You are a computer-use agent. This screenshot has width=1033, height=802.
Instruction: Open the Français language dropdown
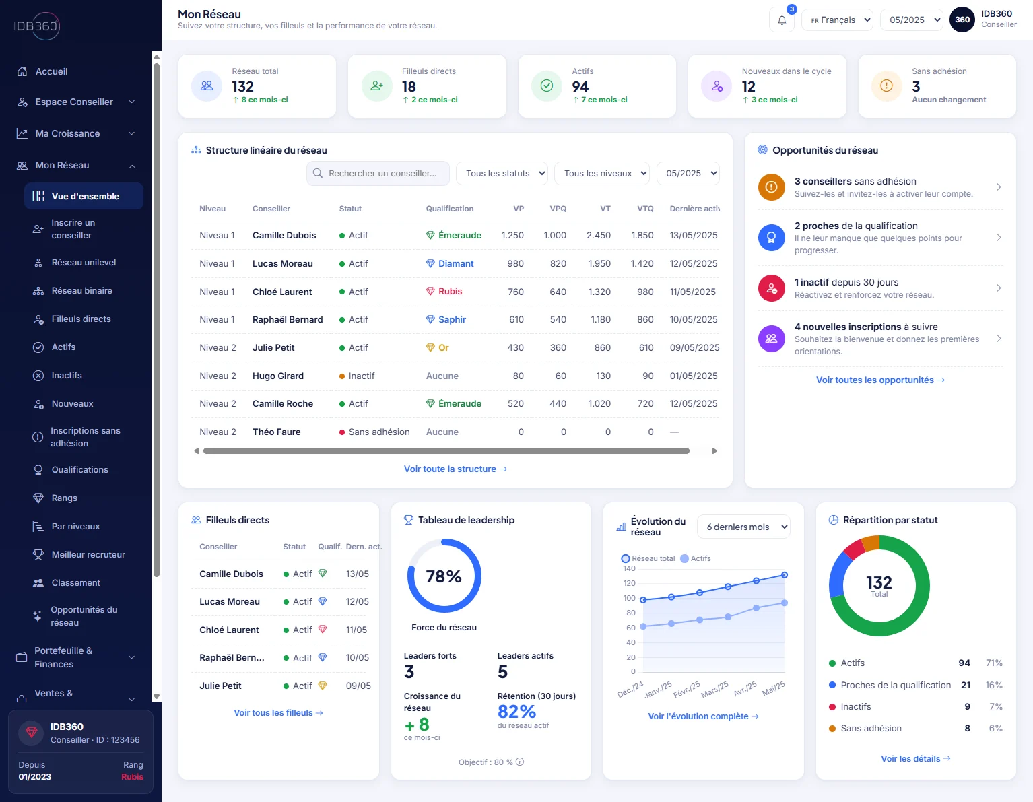click(837, 20)
